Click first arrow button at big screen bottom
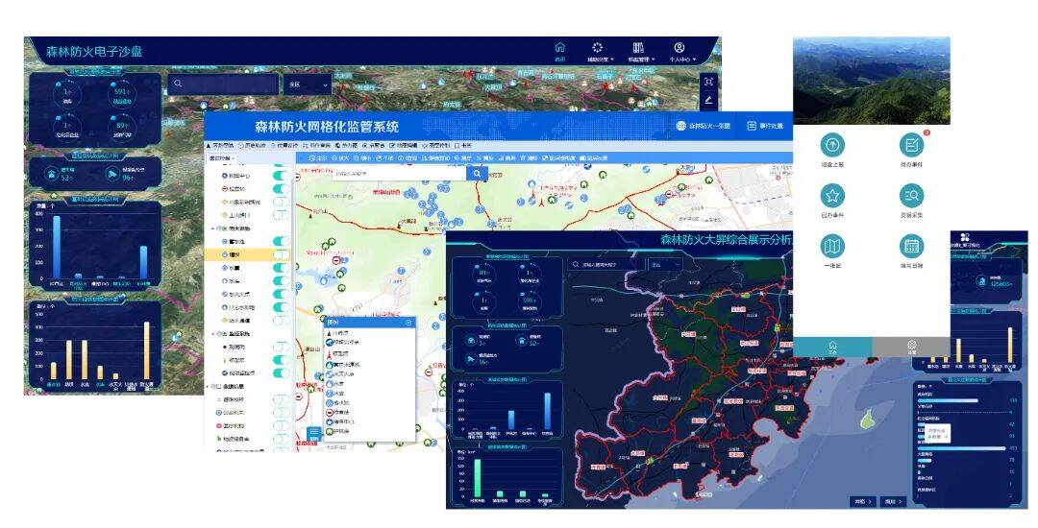This screenshot has height=528, width=1038. (862, 501)
